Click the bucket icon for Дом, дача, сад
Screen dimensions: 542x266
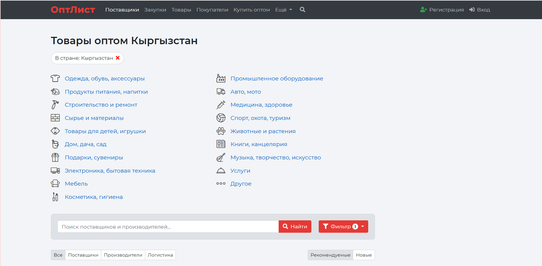pos(55,145)
